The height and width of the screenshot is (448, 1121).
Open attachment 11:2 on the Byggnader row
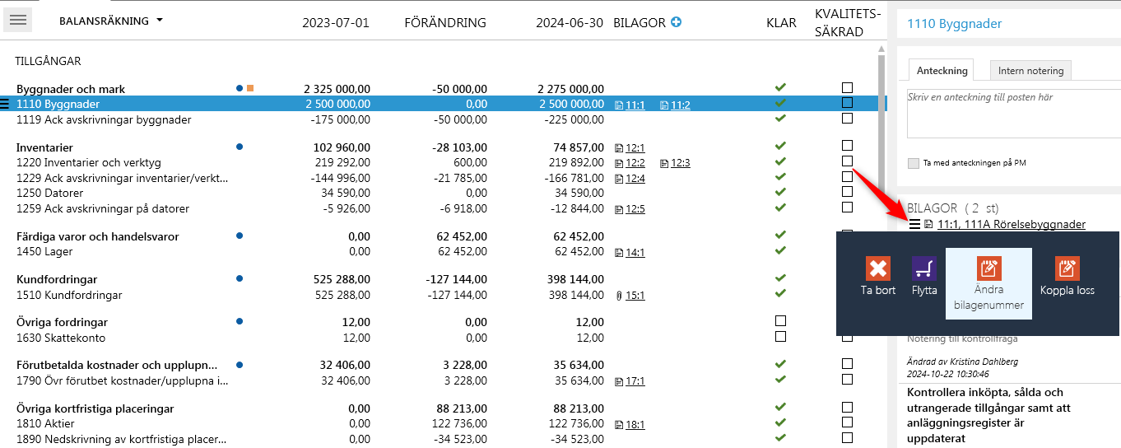pyautogui.click(x=675, y=105)
